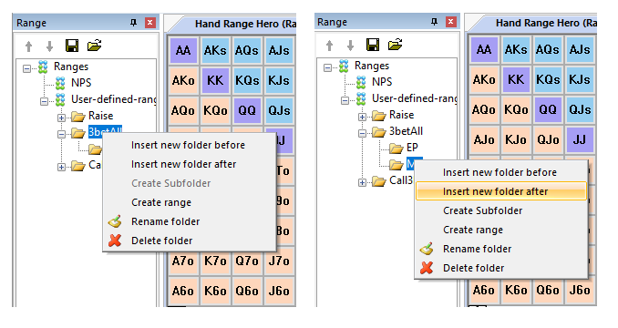Click the move down arrow in right Range toolbar
Viewport: 618px width, 328px height.
click(x=350, y=46)
